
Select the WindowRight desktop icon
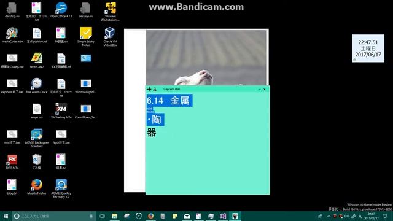pyautogui.click(x=86, y=86)
